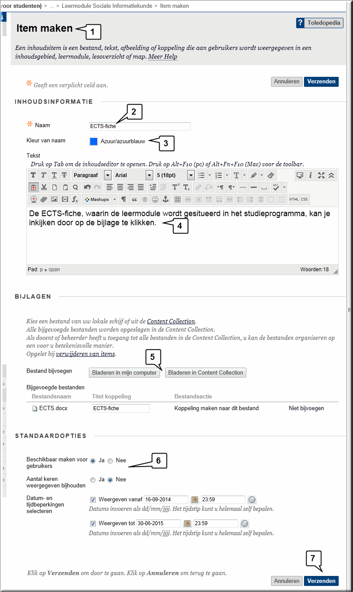
Task: Undo the last edit in editor
Action: [87, 187]
